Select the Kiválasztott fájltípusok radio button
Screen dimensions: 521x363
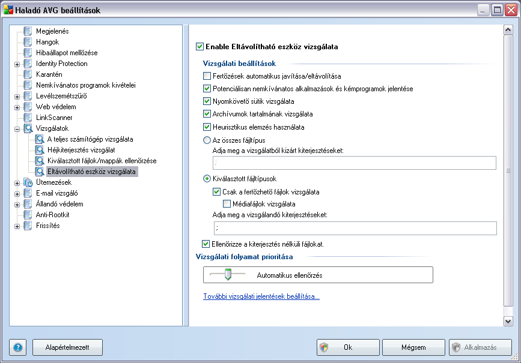[207, 179]
